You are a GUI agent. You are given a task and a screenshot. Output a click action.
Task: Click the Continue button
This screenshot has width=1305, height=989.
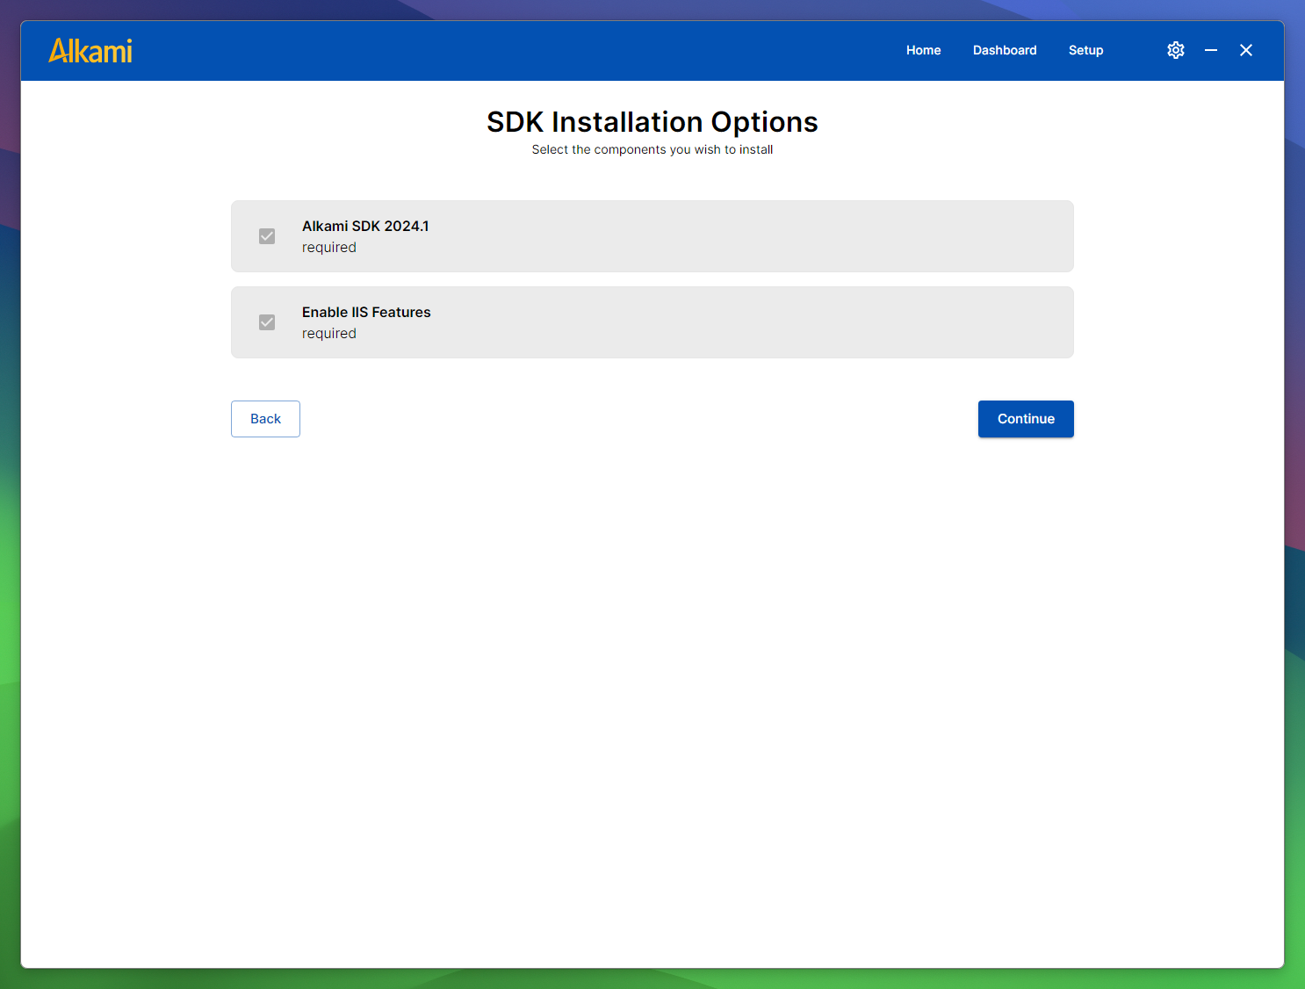point(1026,419)
